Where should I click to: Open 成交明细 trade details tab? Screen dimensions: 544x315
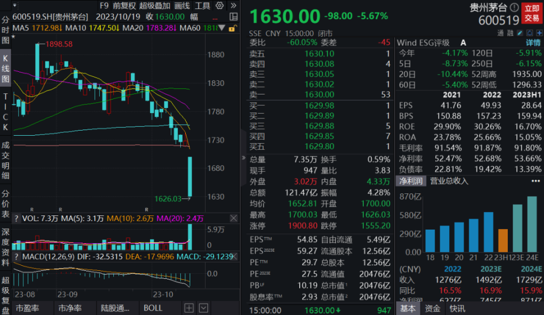coord(5,161)
